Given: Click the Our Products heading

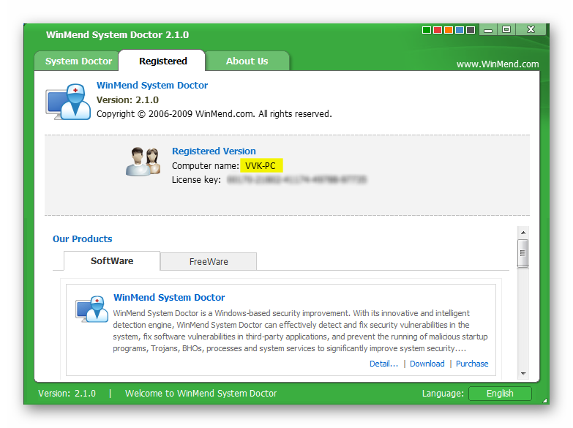Looking at the screenshot, I should [x=82, y=239].
